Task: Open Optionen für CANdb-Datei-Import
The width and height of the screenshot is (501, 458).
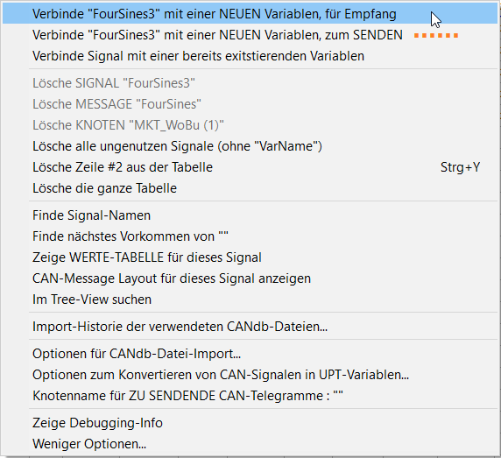Action: tap(250, 354)
